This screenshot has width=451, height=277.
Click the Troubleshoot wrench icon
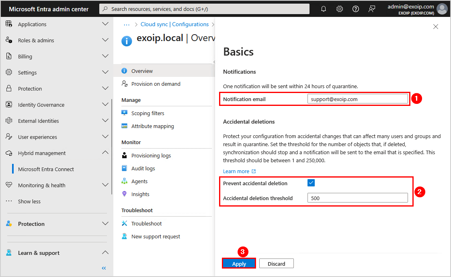[124, 223]
